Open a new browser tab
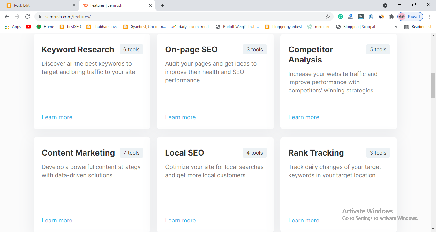 162,5
